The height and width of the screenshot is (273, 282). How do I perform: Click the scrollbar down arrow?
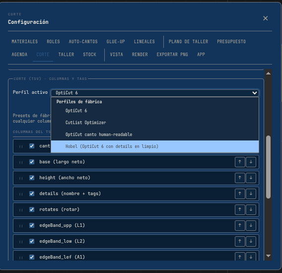click(x=268, y=256)
